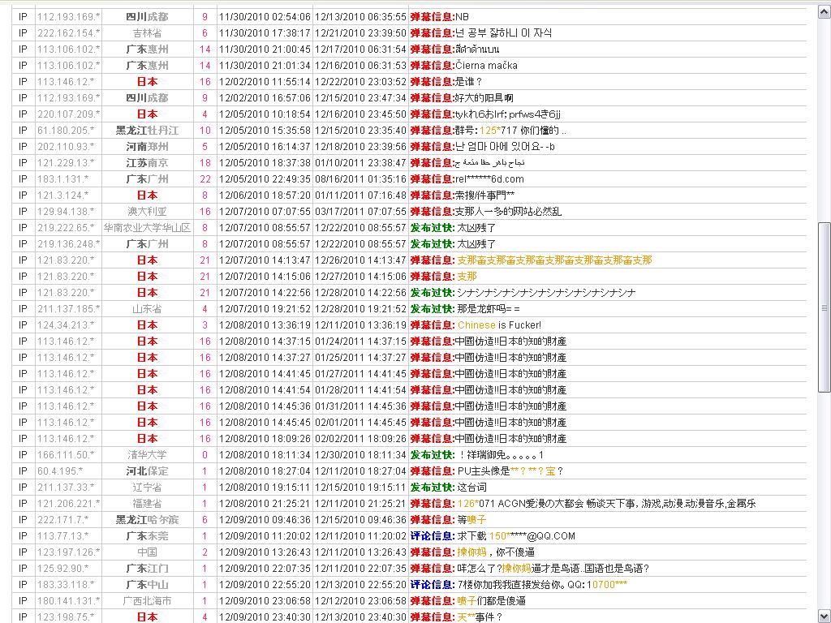Viewport: 831px width, 623px height.
Task: Select IP address 222.162.154.*
Action: 68,32
